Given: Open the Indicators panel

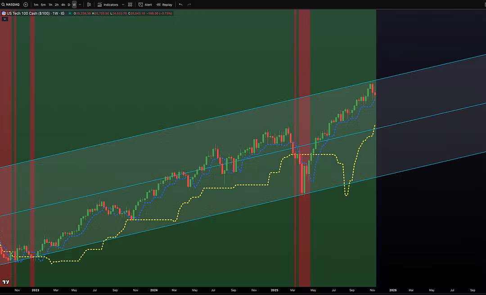Looking at the screenshot, I should coord(108,4).
